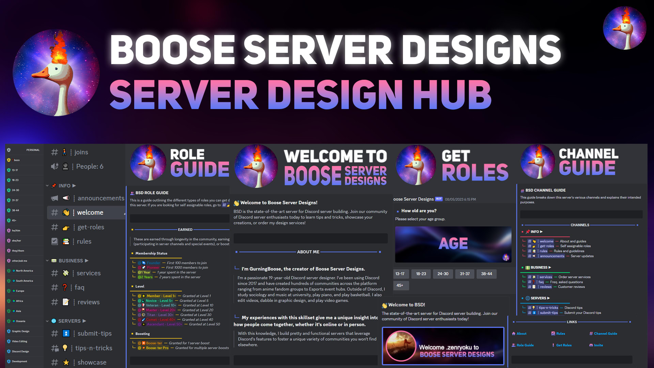Click the Veteran - Level 10+ role mention

click(x=157, y=305)
